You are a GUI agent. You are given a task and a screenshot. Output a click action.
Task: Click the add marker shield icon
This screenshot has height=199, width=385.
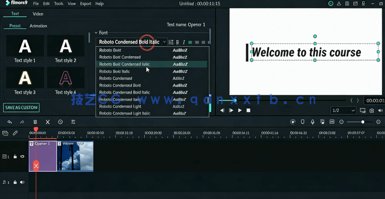click(303, 122)
